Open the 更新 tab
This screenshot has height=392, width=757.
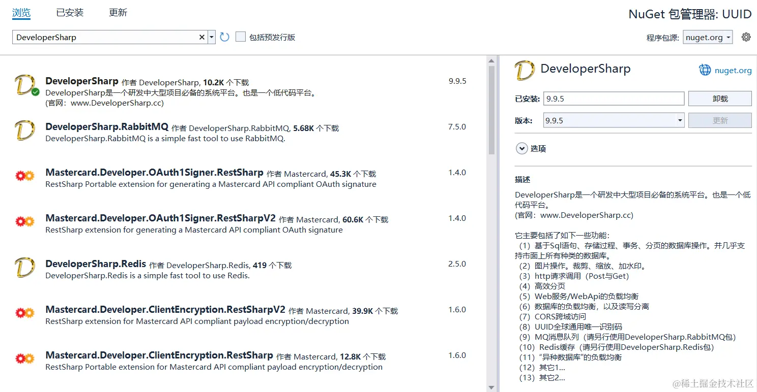tap(118, 13)
